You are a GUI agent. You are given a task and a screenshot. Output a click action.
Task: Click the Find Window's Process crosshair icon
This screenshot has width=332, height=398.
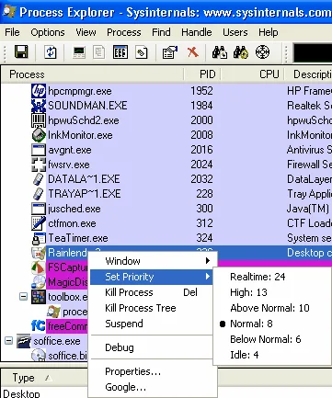pos(262,52)
